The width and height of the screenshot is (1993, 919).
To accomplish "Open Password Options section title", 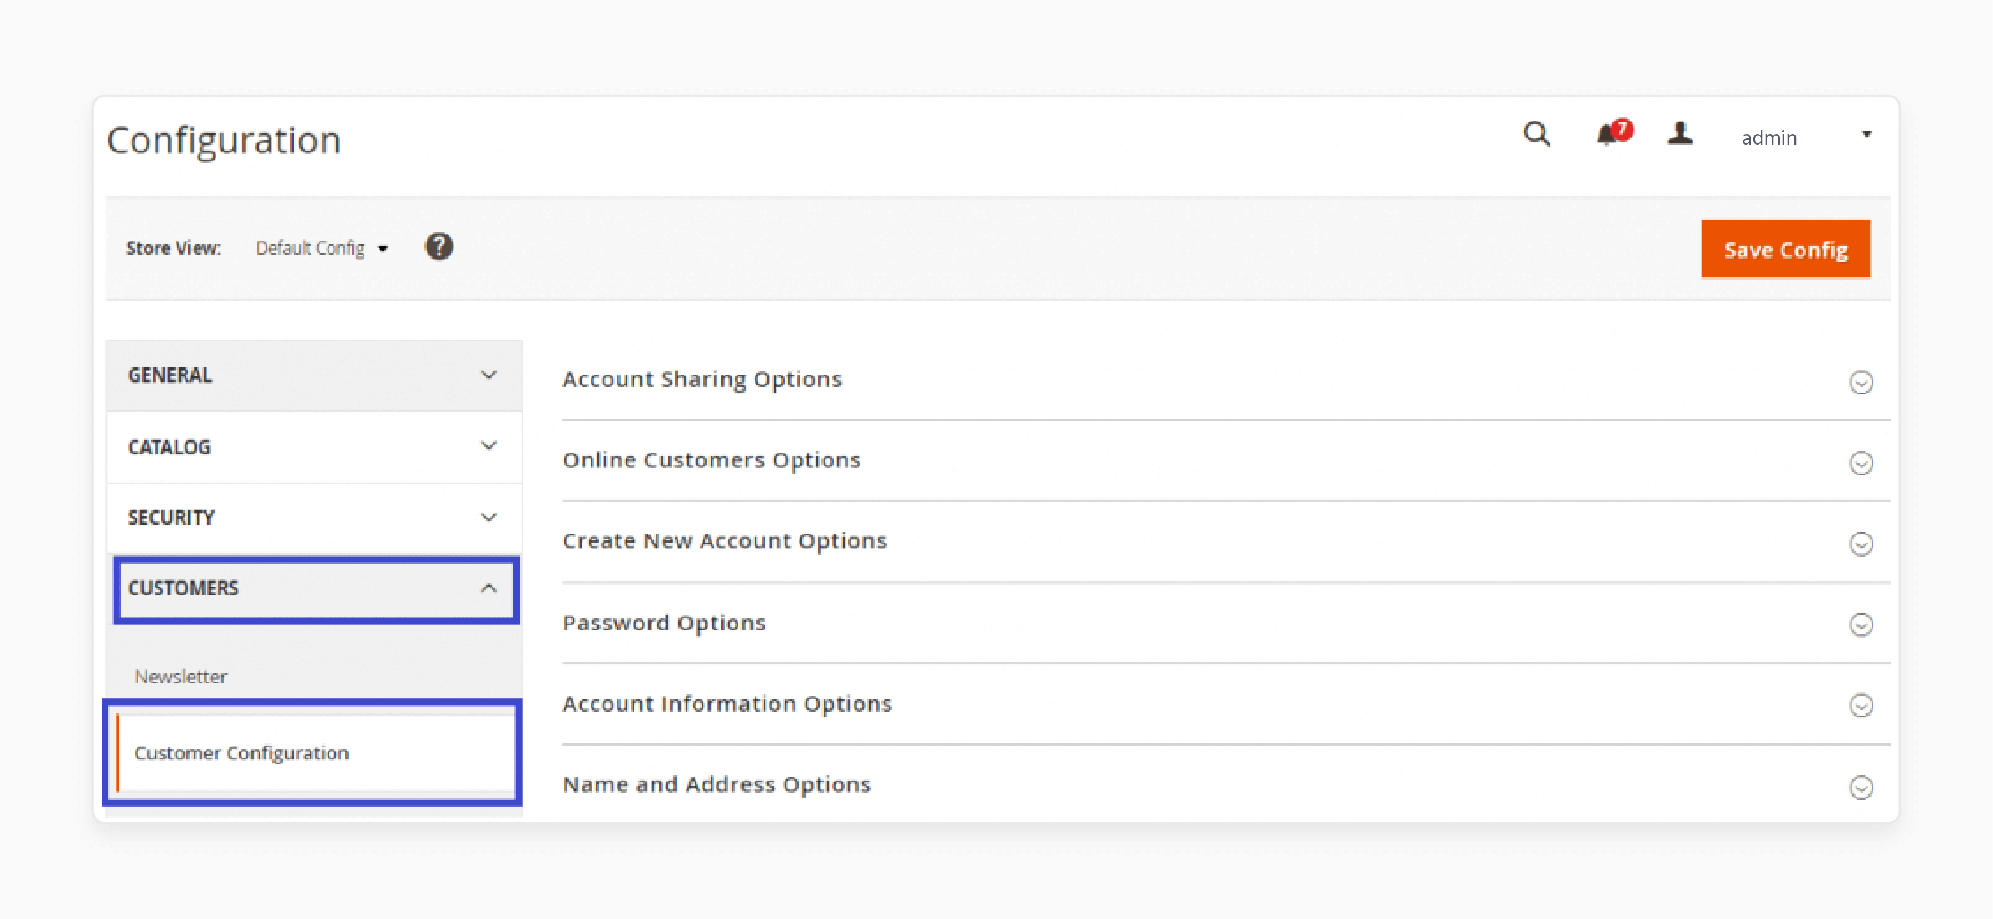I will click(664, 623).
